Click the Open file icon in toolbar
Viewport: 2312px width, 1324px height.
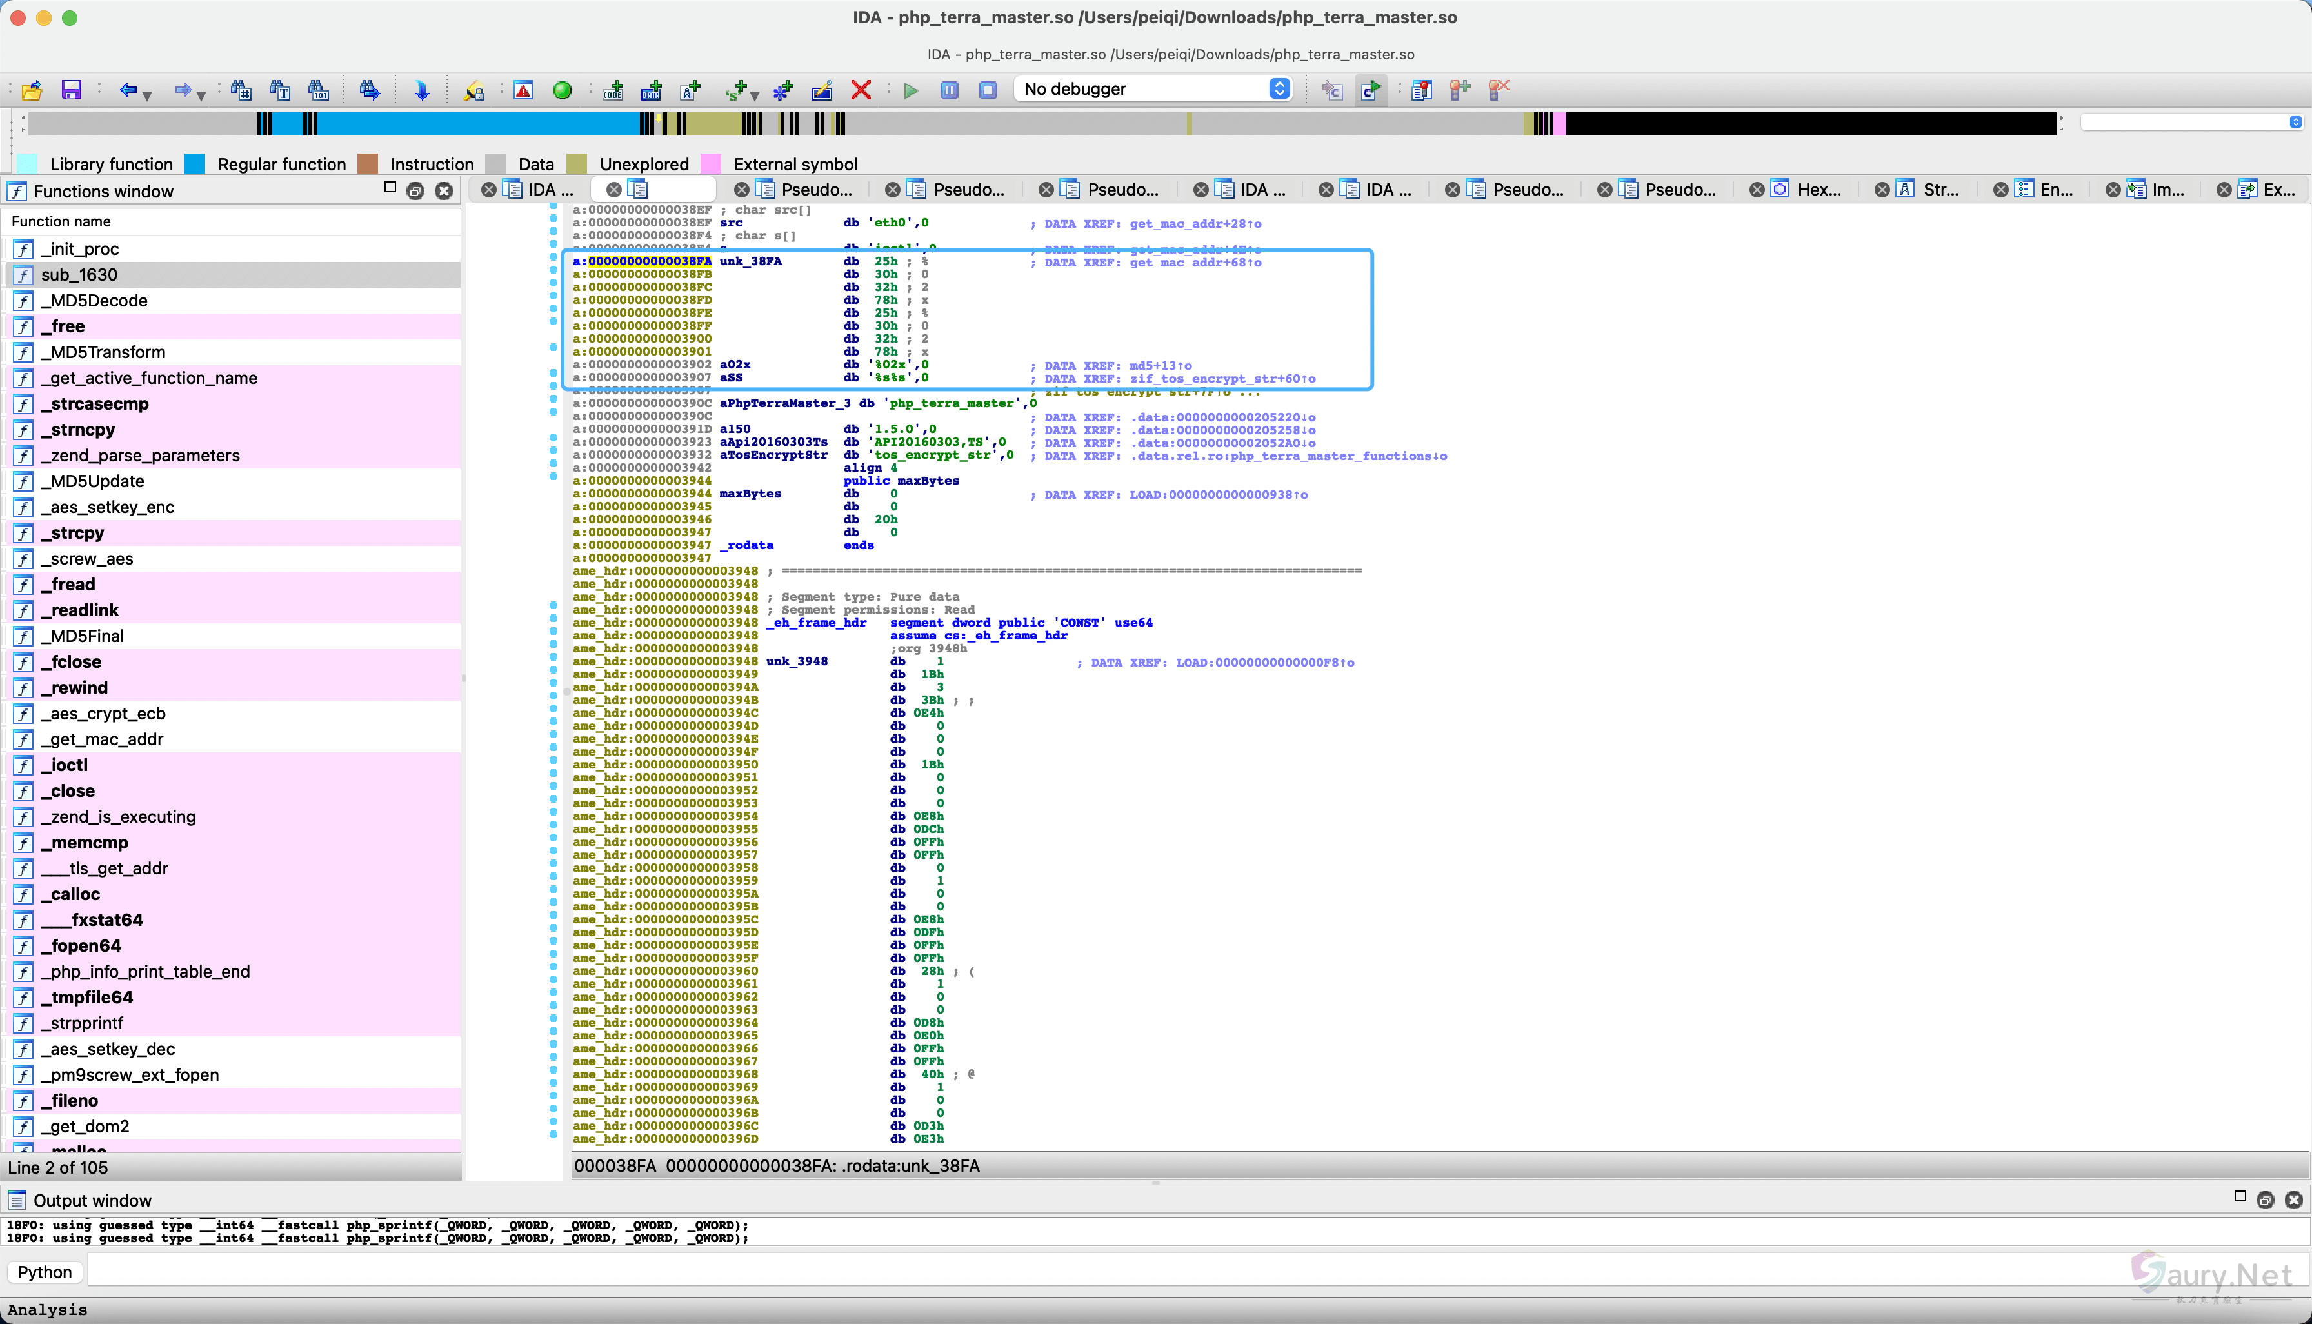32,90
